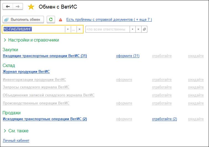Click the forward navigation arrow
Image resolution: width=209 pixels, height=147 pixels.
click(x=17, y=7)
